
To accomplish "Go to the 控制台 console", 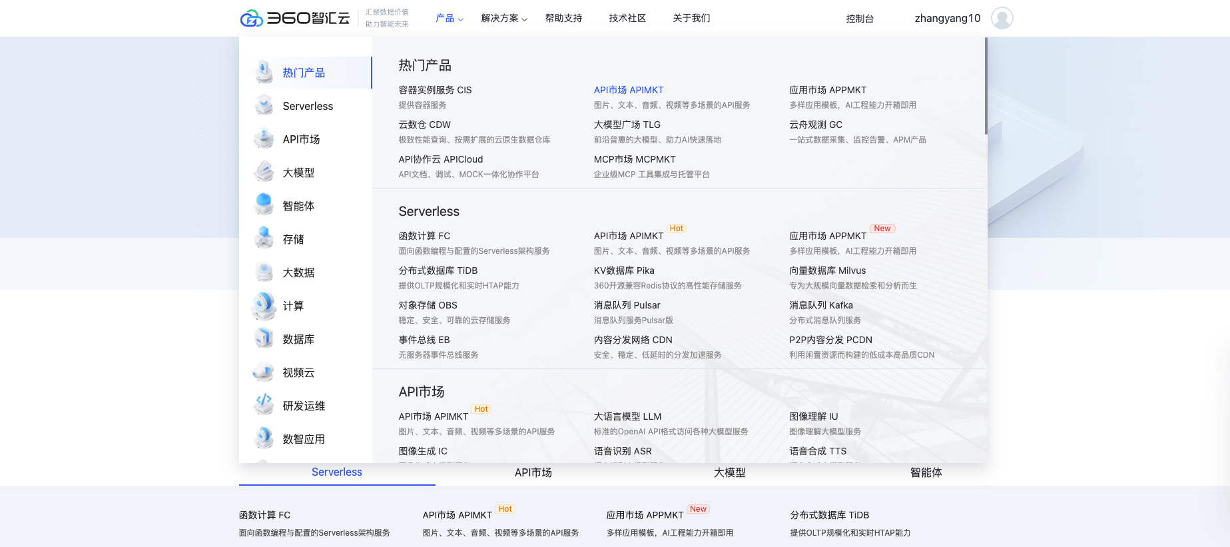I will coord(860,19).
